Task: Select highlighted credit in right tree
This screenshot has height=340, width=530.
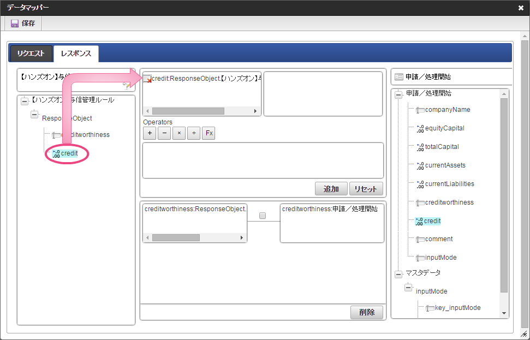Action: click(x=432, y=222)
